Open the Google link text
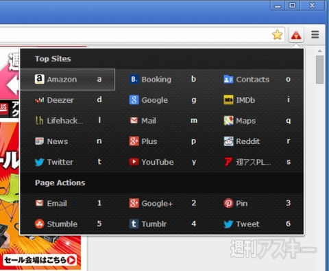 point(155,100)
